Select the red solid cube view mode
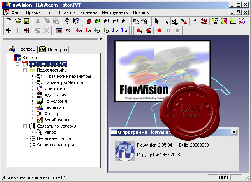 (x=89, y=21)
